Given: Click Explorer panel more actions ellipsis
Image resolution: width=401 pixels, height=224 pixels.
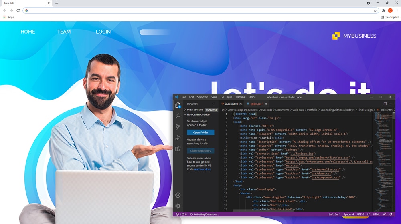Looking at the screenshot, I should 214,104.
